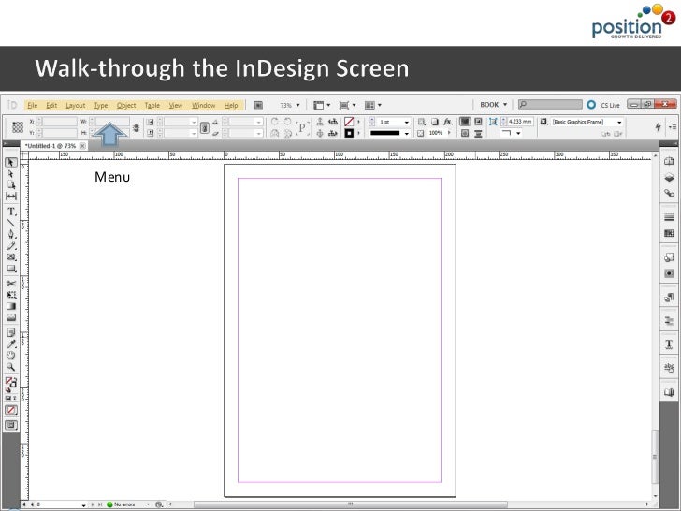Click the fx effects button
Viewport: 681px width, 511px height.
click(449, 122)
